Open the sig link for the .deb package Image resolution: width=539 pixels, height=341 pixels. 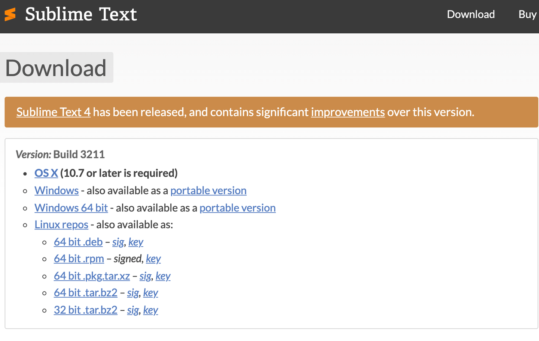(x=118, y=242)
